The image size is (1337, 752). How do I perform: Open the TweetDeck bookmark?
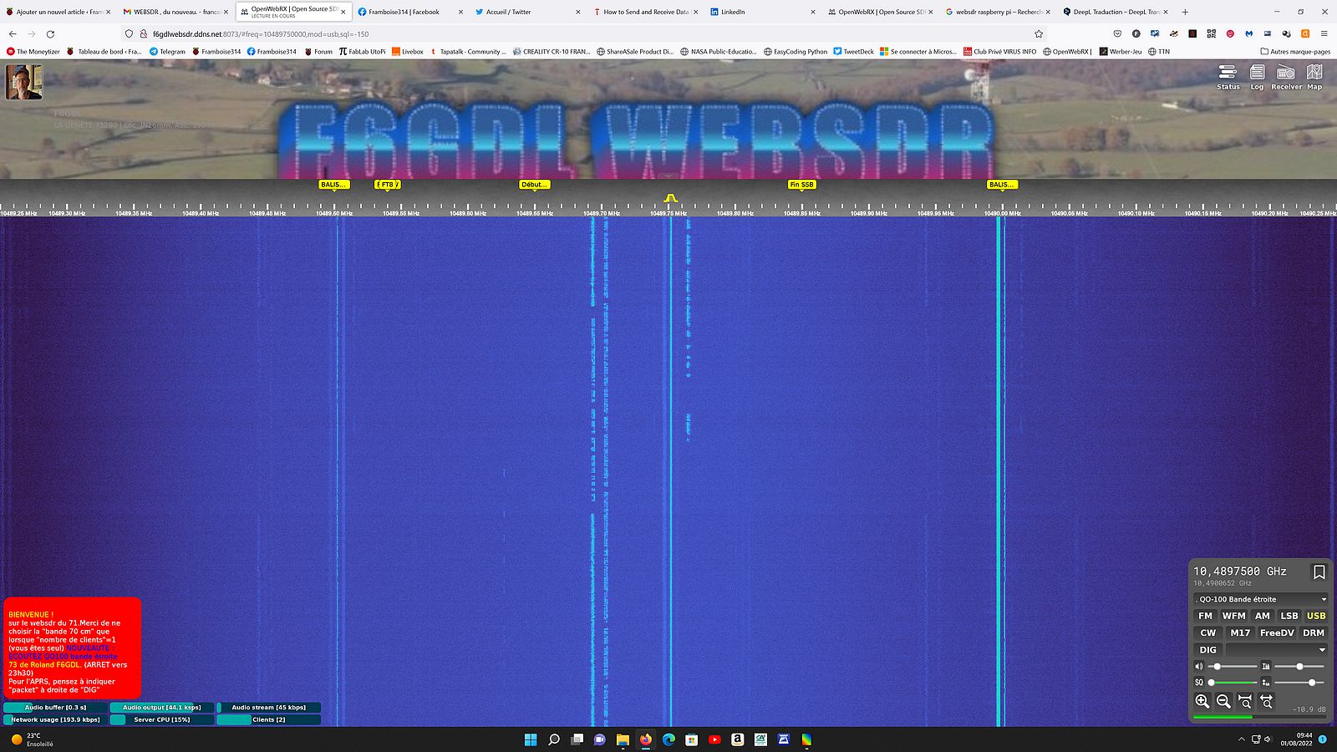(853, 52)
